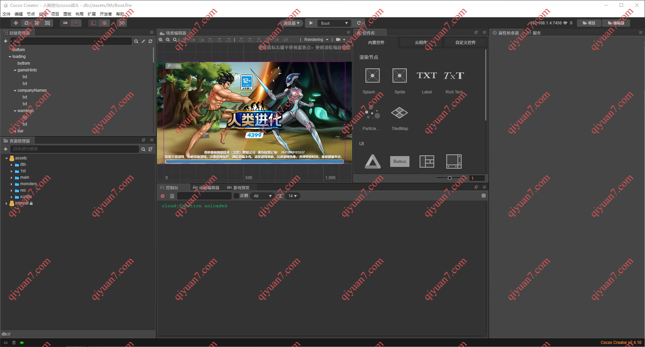Select the 内置控件 tab
The height and width of the screenshot is (347, 645).
pyautogui.click(x=376, y=42)
